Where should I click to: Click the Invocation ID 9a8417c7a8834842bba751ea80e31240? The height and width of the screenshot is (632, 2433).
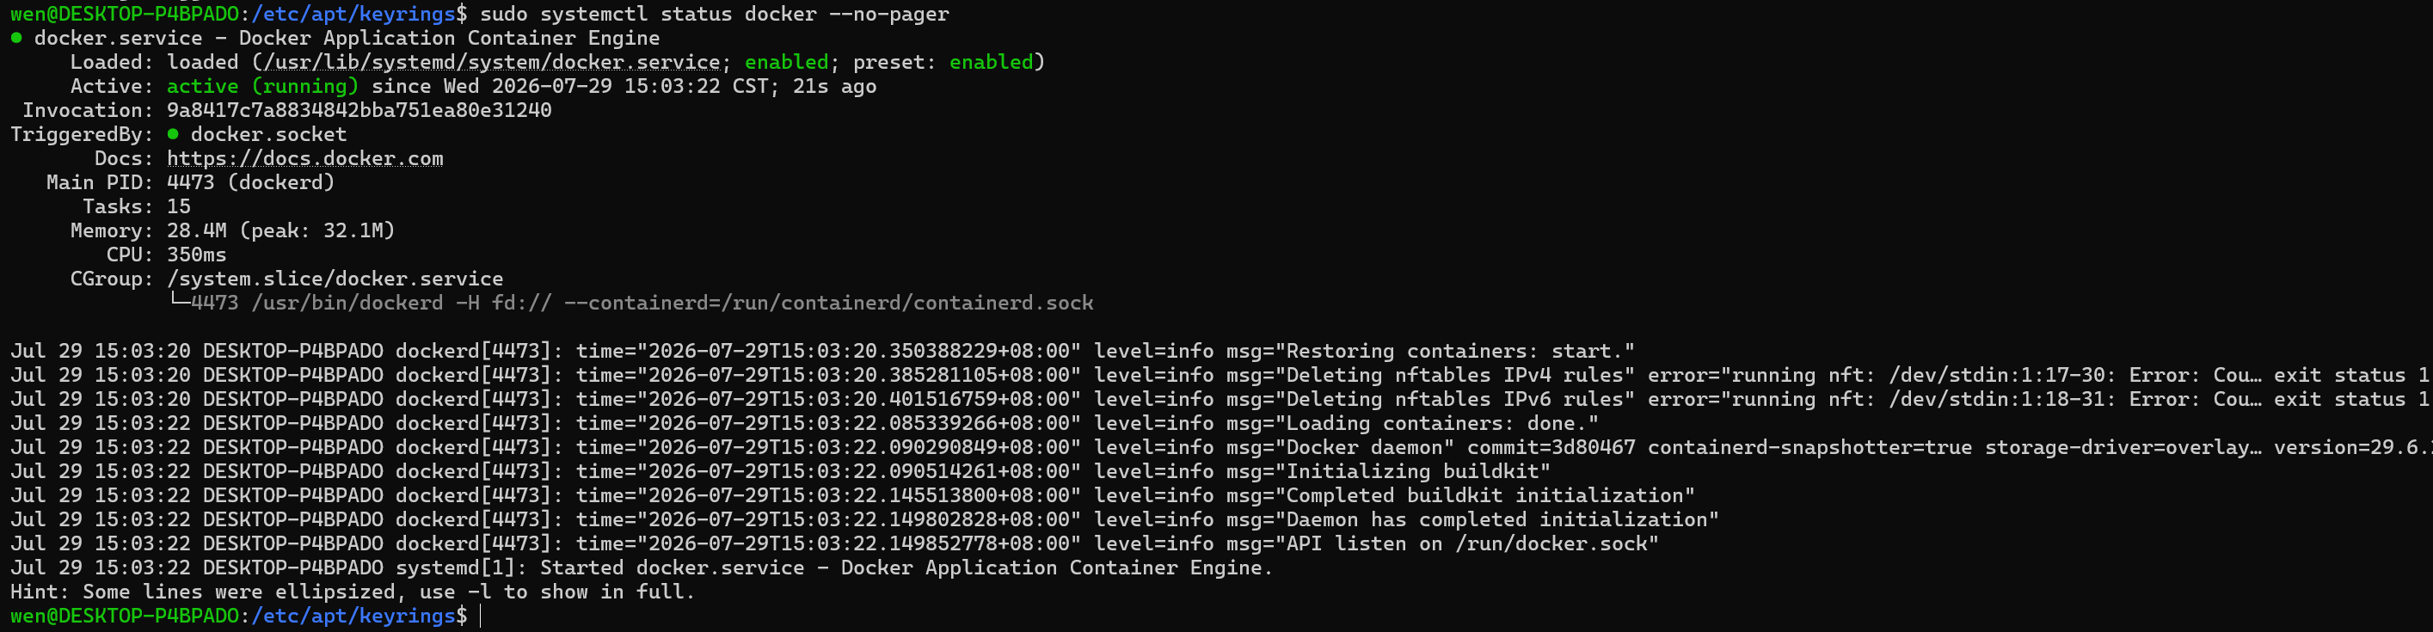click(359, 109)
